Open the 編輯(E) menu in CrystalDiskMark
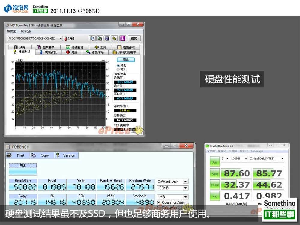Image resolution: width=300 pixels, height=225 pixels. click(222, 151)
